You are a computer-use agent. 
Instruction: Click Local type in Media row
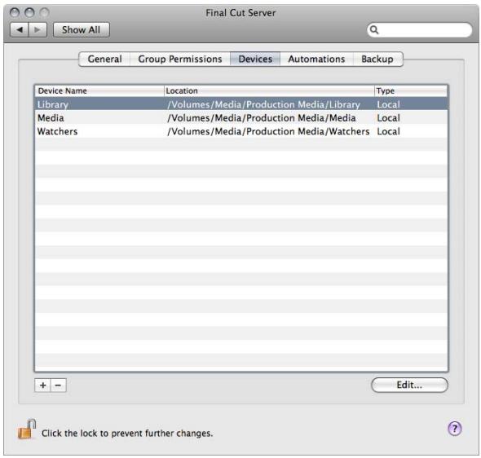[x=388, y=118]
